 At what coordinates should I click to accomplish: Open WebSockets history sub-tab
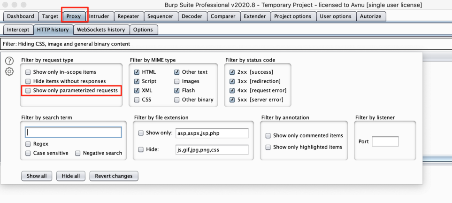[x=101, y=30]
